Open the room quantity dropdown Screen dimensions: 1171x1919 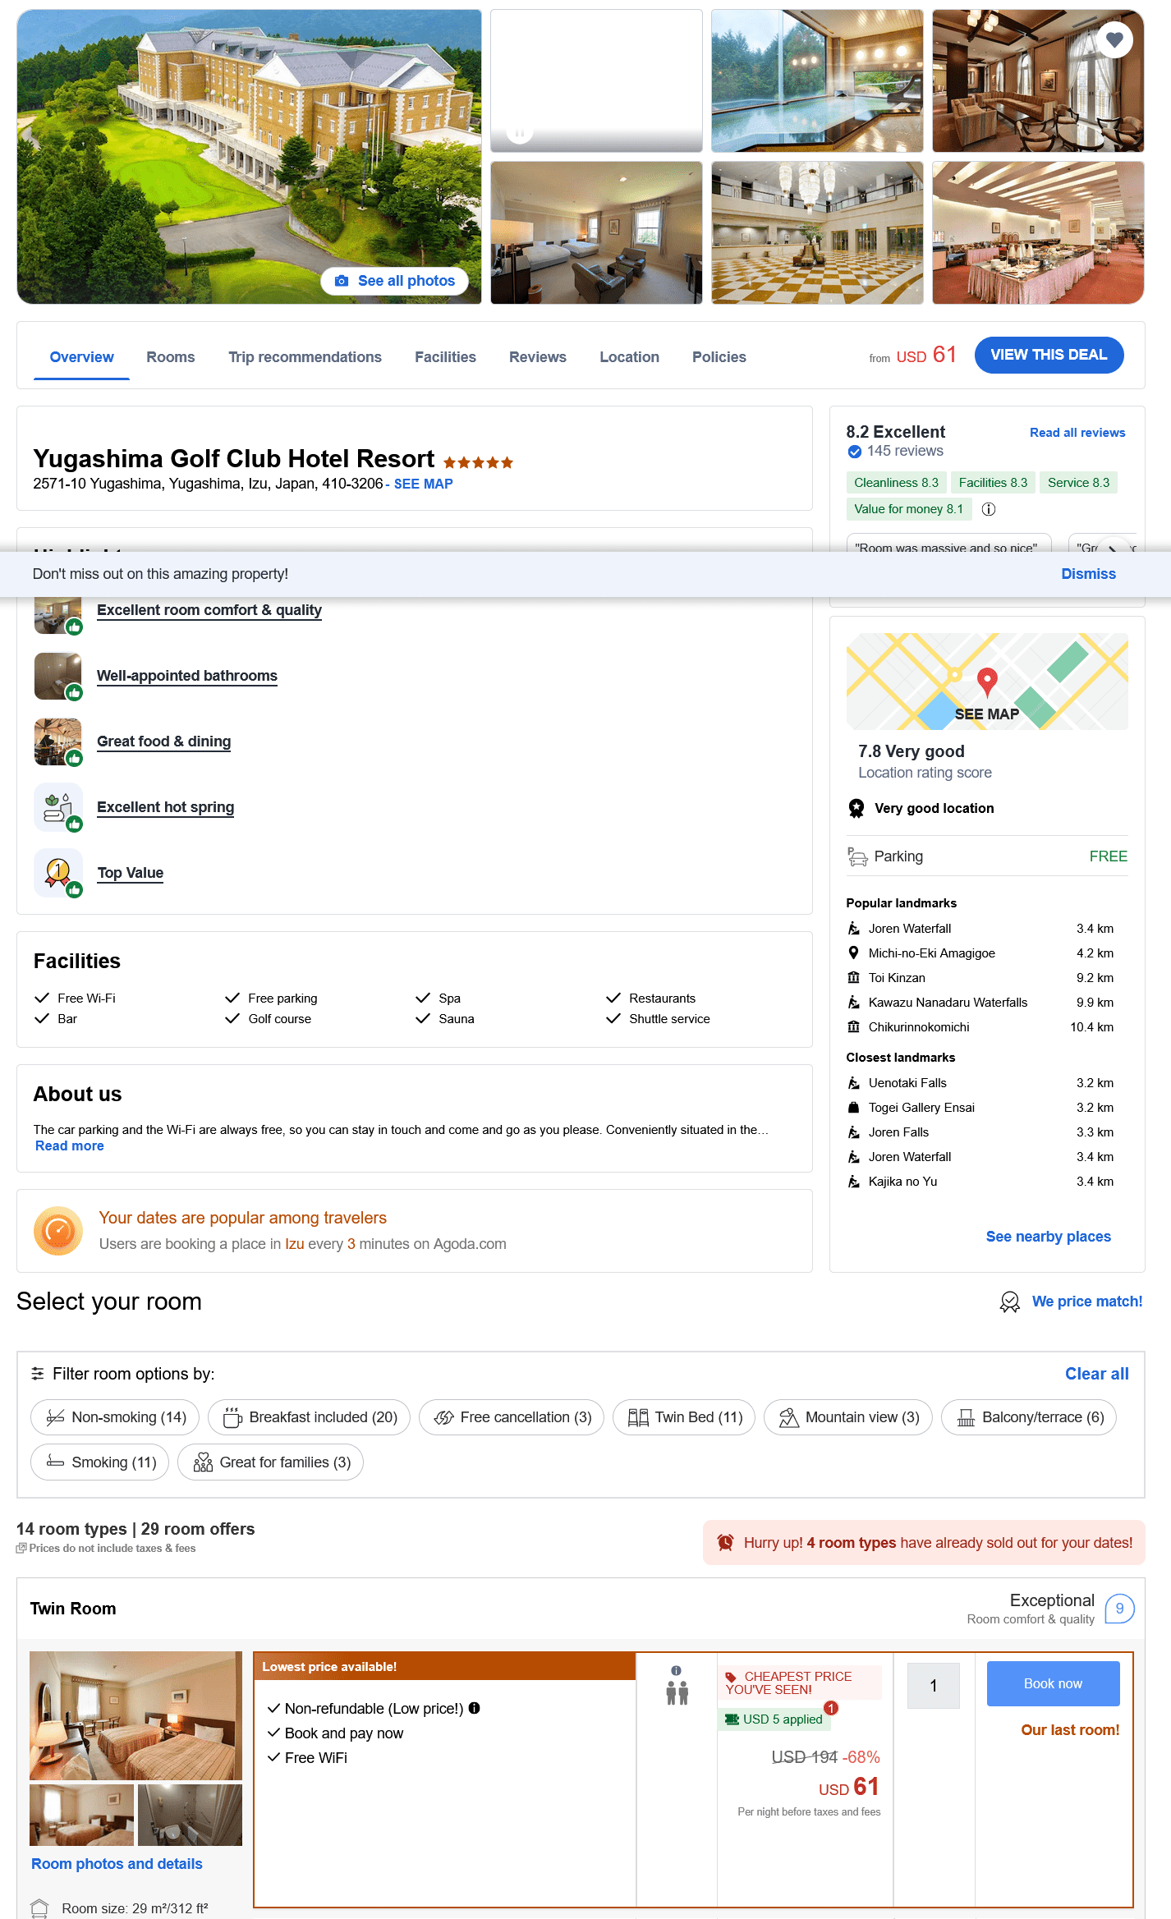coord(933,1686)
